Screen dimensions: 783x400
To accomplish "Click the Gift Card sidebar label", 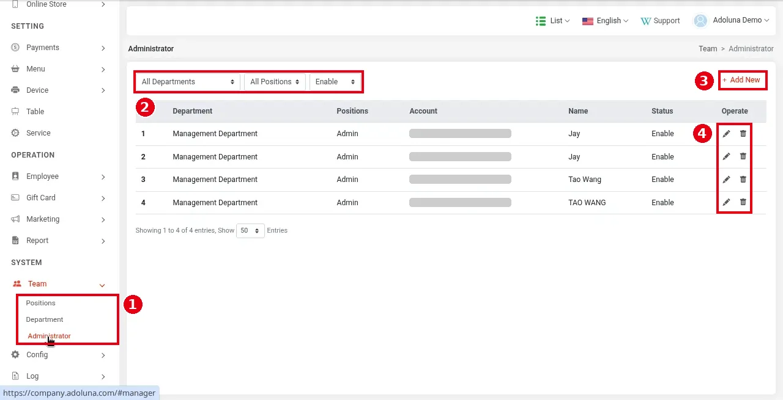I will click(x=41, y=198).
